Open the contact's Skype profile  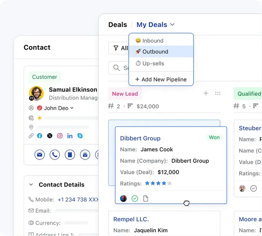tap(80, 136)
